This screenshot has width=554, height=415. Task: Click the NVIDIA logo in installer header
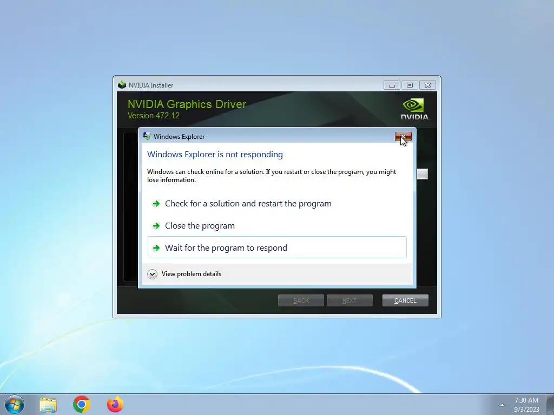pyautogui.click(x=414, y=109)
